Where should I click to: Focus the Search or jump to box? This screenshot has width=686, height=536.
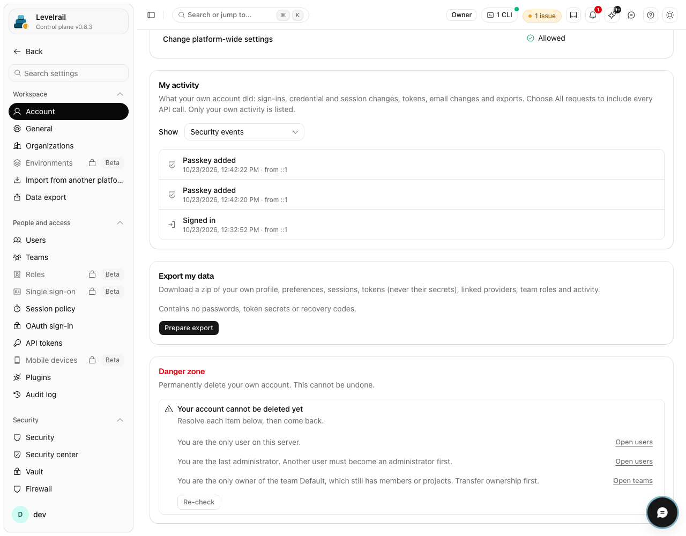click(241, 15)
